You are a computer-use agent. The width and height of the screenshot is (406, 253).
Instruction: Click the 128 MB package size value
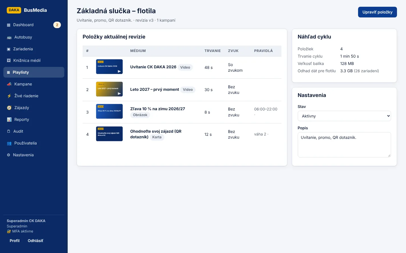[x=347, y=64]
